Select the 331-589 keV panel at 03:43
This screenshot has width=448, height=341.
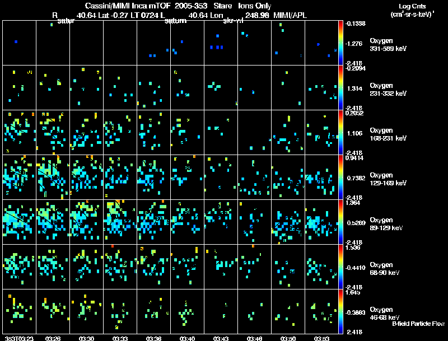[221, 43]
